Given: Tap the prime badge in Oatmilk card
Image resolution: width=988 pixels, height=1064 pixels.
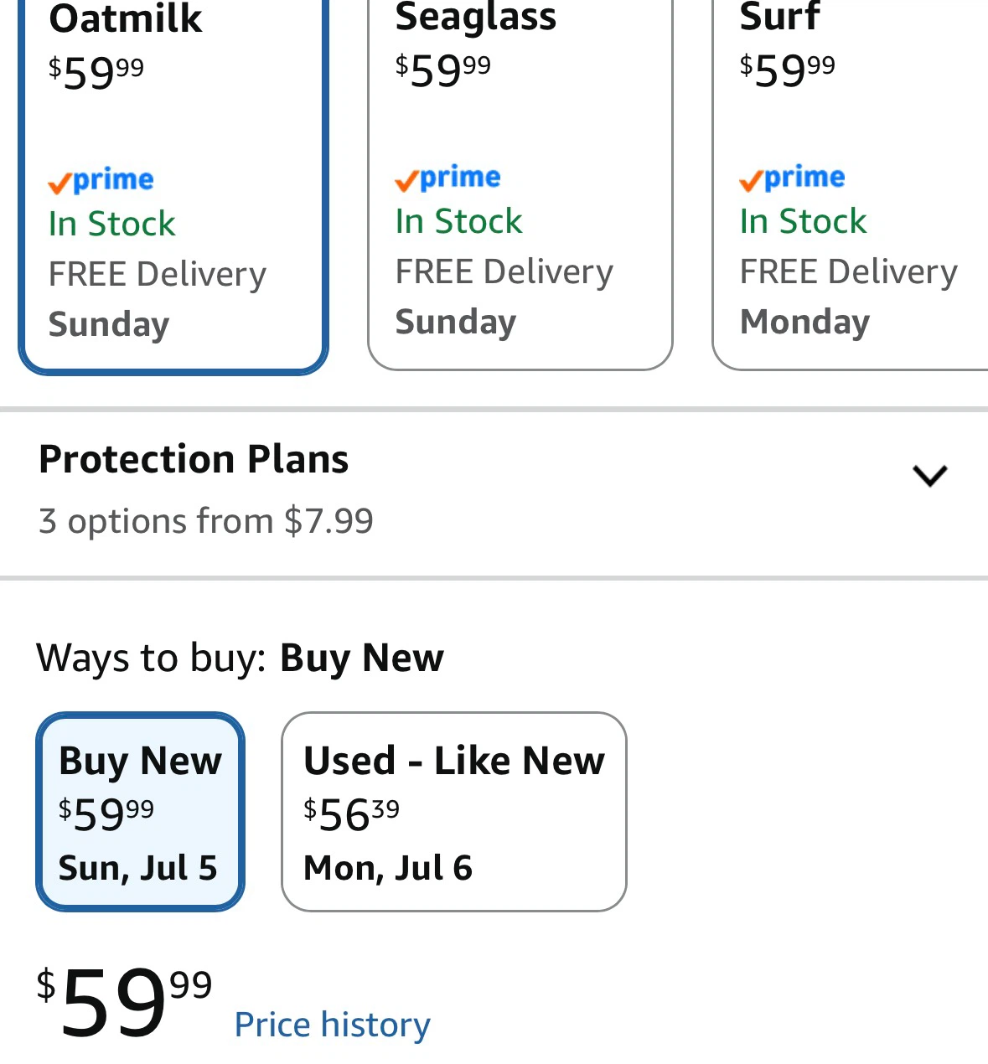Looking at the screenshot, I should click(x=101, y=180).
